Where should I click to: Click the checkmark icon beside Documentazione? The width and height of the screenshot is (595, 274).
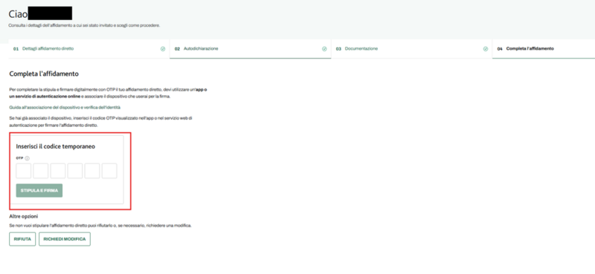pyautogui.click(x=486, y=49)
